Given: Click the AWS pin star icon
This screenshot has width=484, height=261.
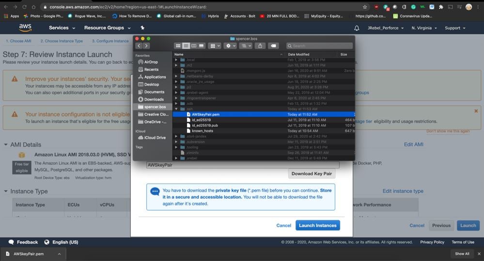Looking at the screenshot, I should (142, 28).
